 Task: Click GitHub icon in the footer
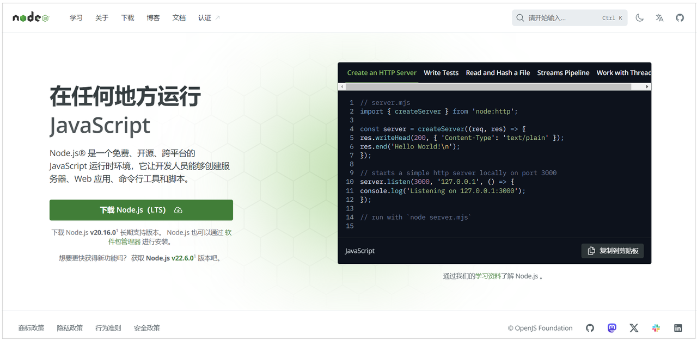point(590,328)
